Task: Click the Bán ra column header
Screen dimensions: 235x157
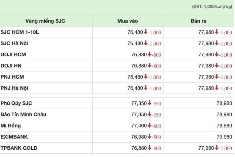Action: (x=198, y=21)
